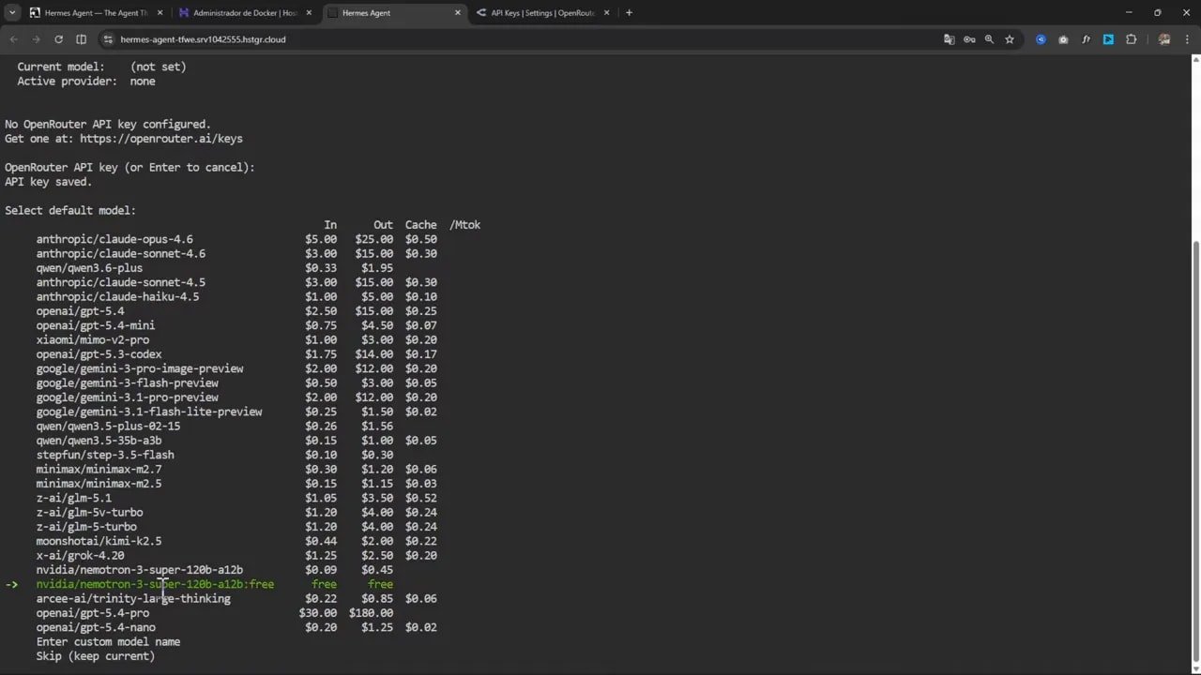Choose 'Skip (keep current)' option
The width and height of the screenshot is (1201, 675).
(x=96, y=656)
